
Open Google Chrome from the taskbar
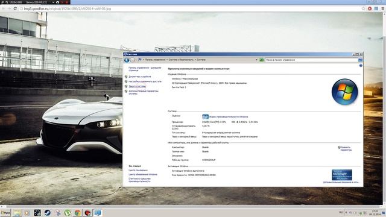click(x=78, y=213)
